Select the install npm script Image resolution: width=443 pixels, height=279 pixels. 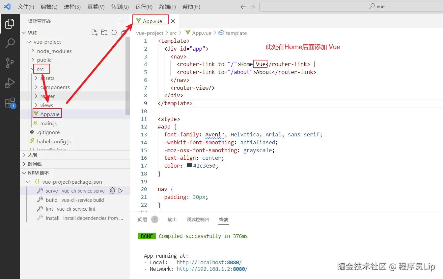click(75, 218)
